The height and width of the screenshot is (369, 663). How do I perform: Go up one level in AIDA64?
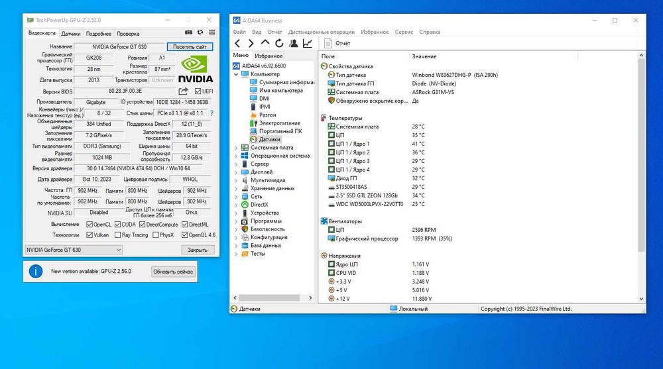[x=265, y=42]
